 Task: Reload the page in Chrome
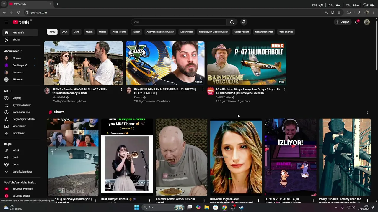click(x=18, y=12)
